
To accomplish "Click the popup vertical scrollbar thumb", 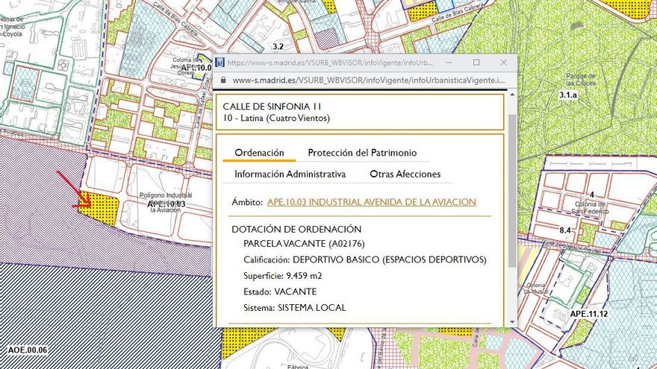I will point(512,190).
